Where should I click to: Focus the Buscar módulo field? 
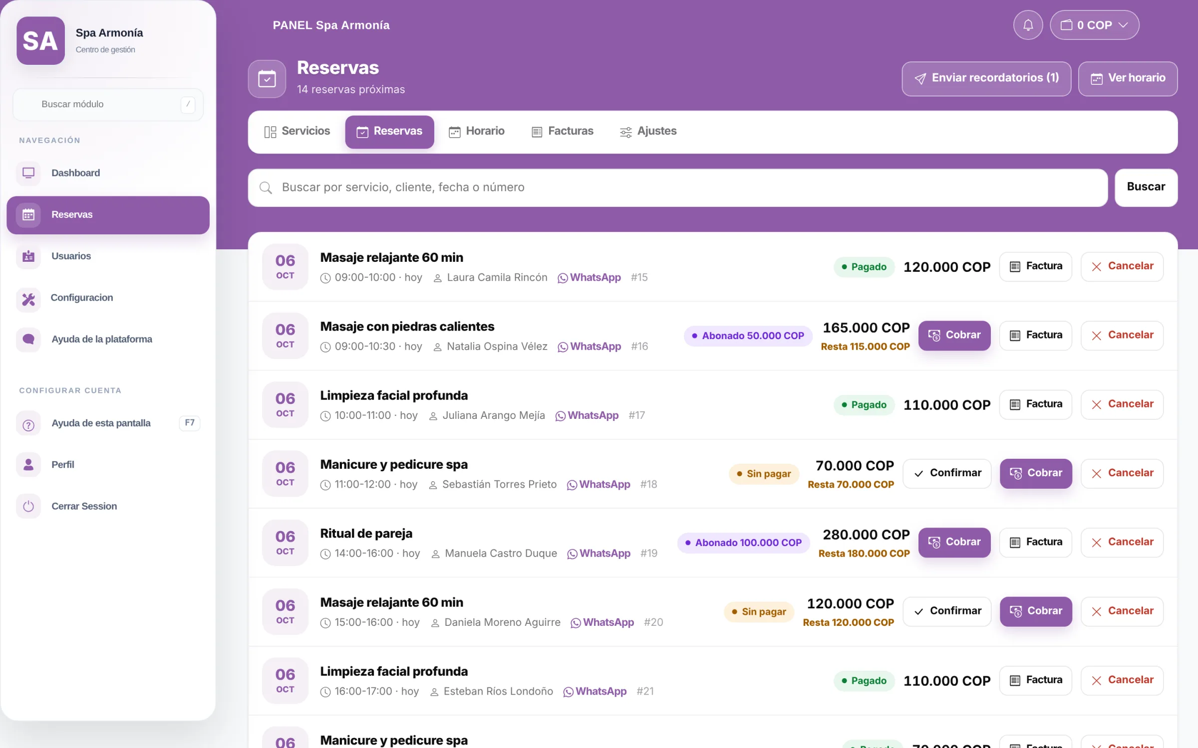pyautogui.click(x=108, y=104)
